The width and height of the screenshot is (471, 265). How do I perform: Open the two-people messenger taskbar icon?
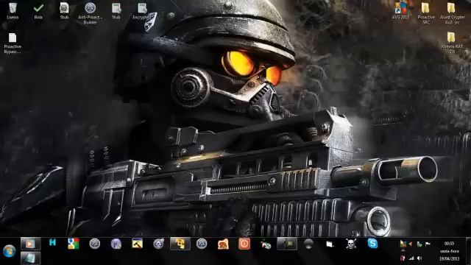(266, 244)
